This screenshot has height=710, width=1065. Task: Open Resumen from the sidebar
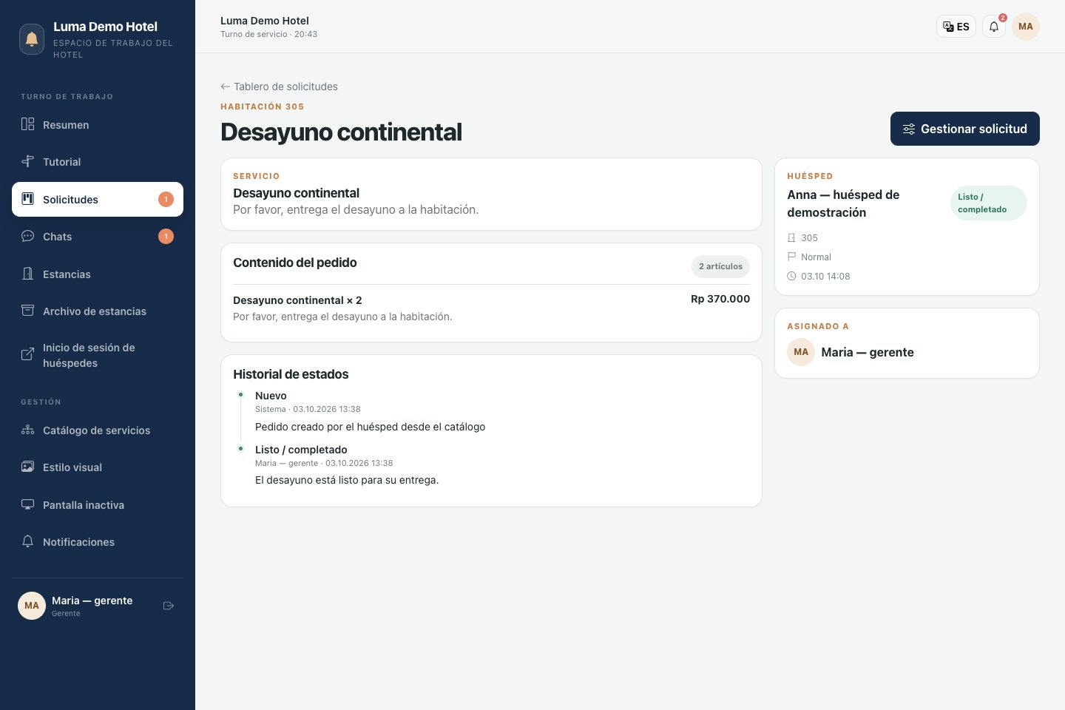pos(98,125)
